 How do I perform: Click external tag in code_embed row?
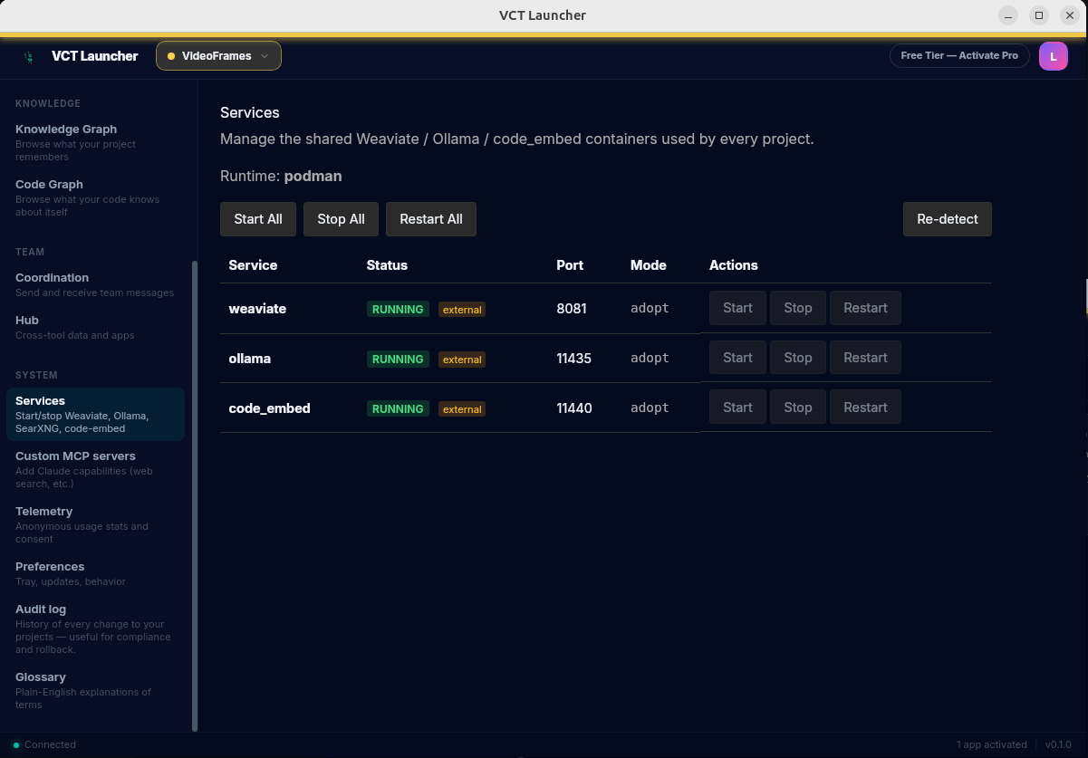coord(462,409)
